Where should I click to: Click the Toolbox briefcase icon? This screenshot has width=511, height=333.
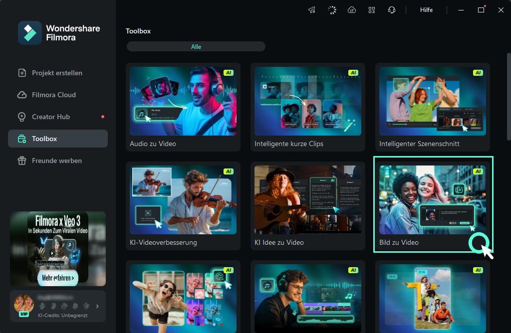pyautogui.click(x=22, y=139)
